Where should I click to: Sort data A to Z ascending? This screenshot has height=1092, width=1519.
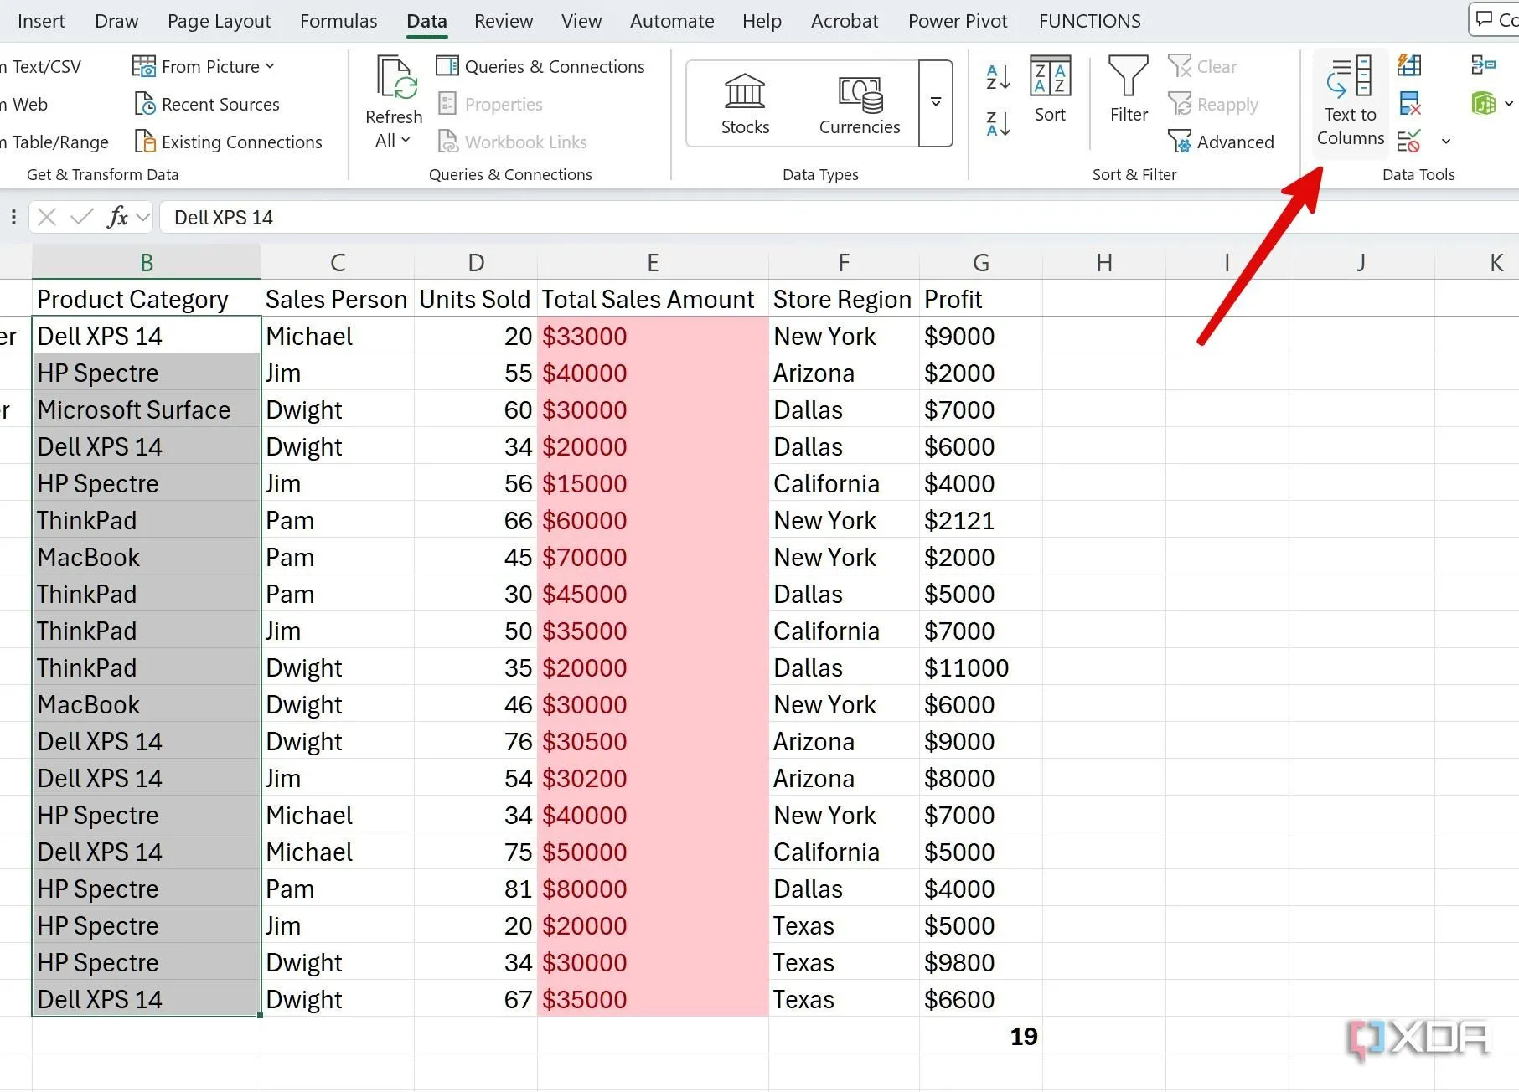tap(998, 78)
